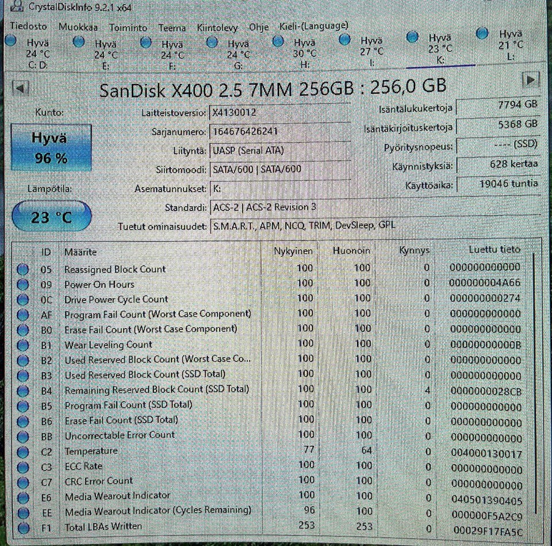The image size is (552, 546).
Task: Open the Ohje menu
Action: point(259,27)
